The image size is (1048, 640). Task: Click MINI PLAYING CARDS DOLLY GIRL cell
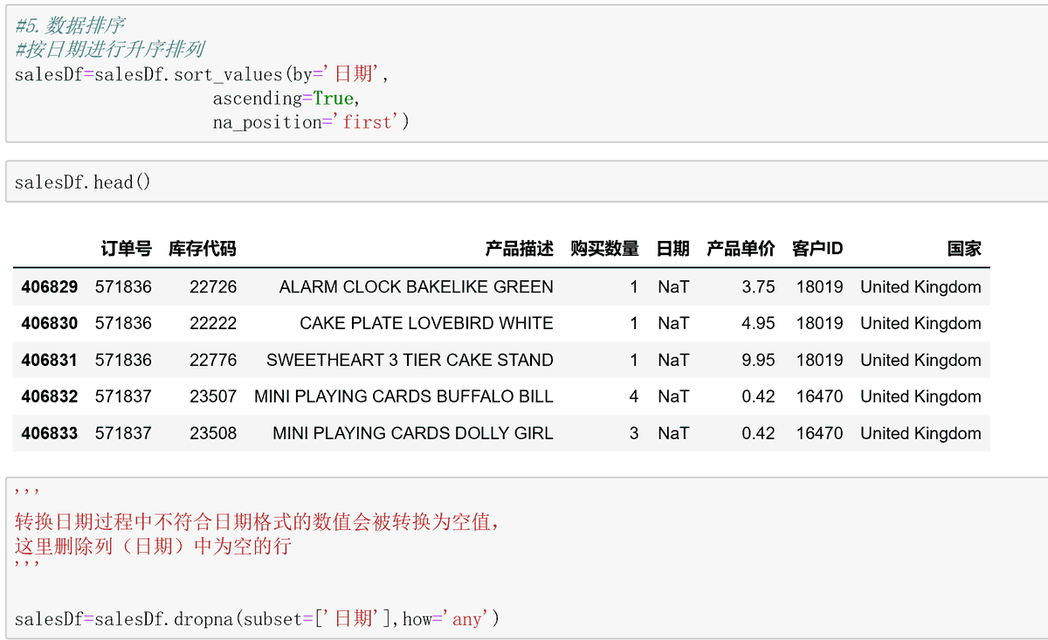(x=413, y=433)
